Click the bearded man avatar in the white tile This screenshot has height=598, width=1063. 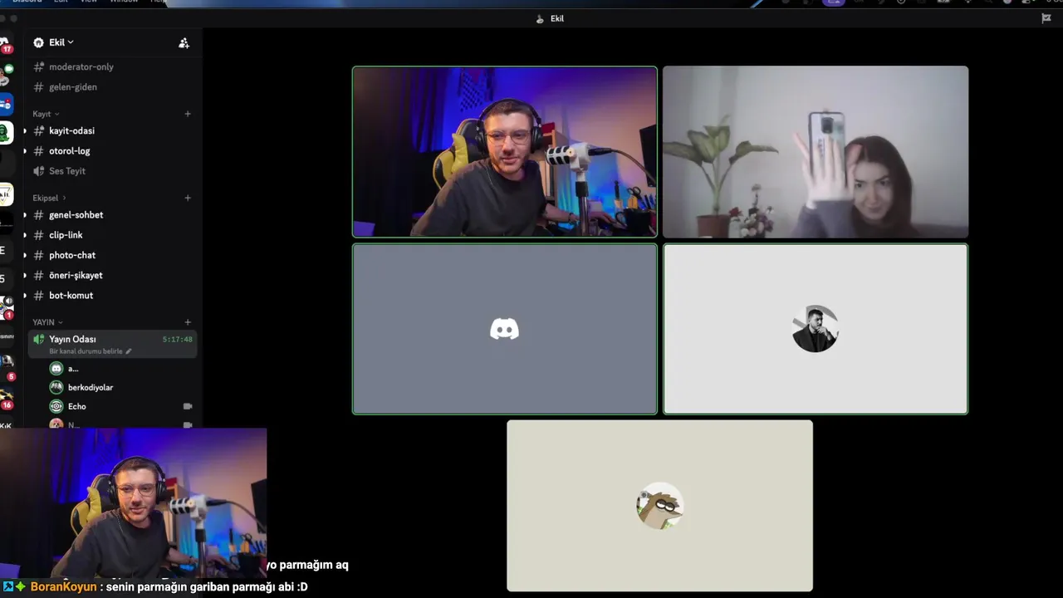coord(816,329)
